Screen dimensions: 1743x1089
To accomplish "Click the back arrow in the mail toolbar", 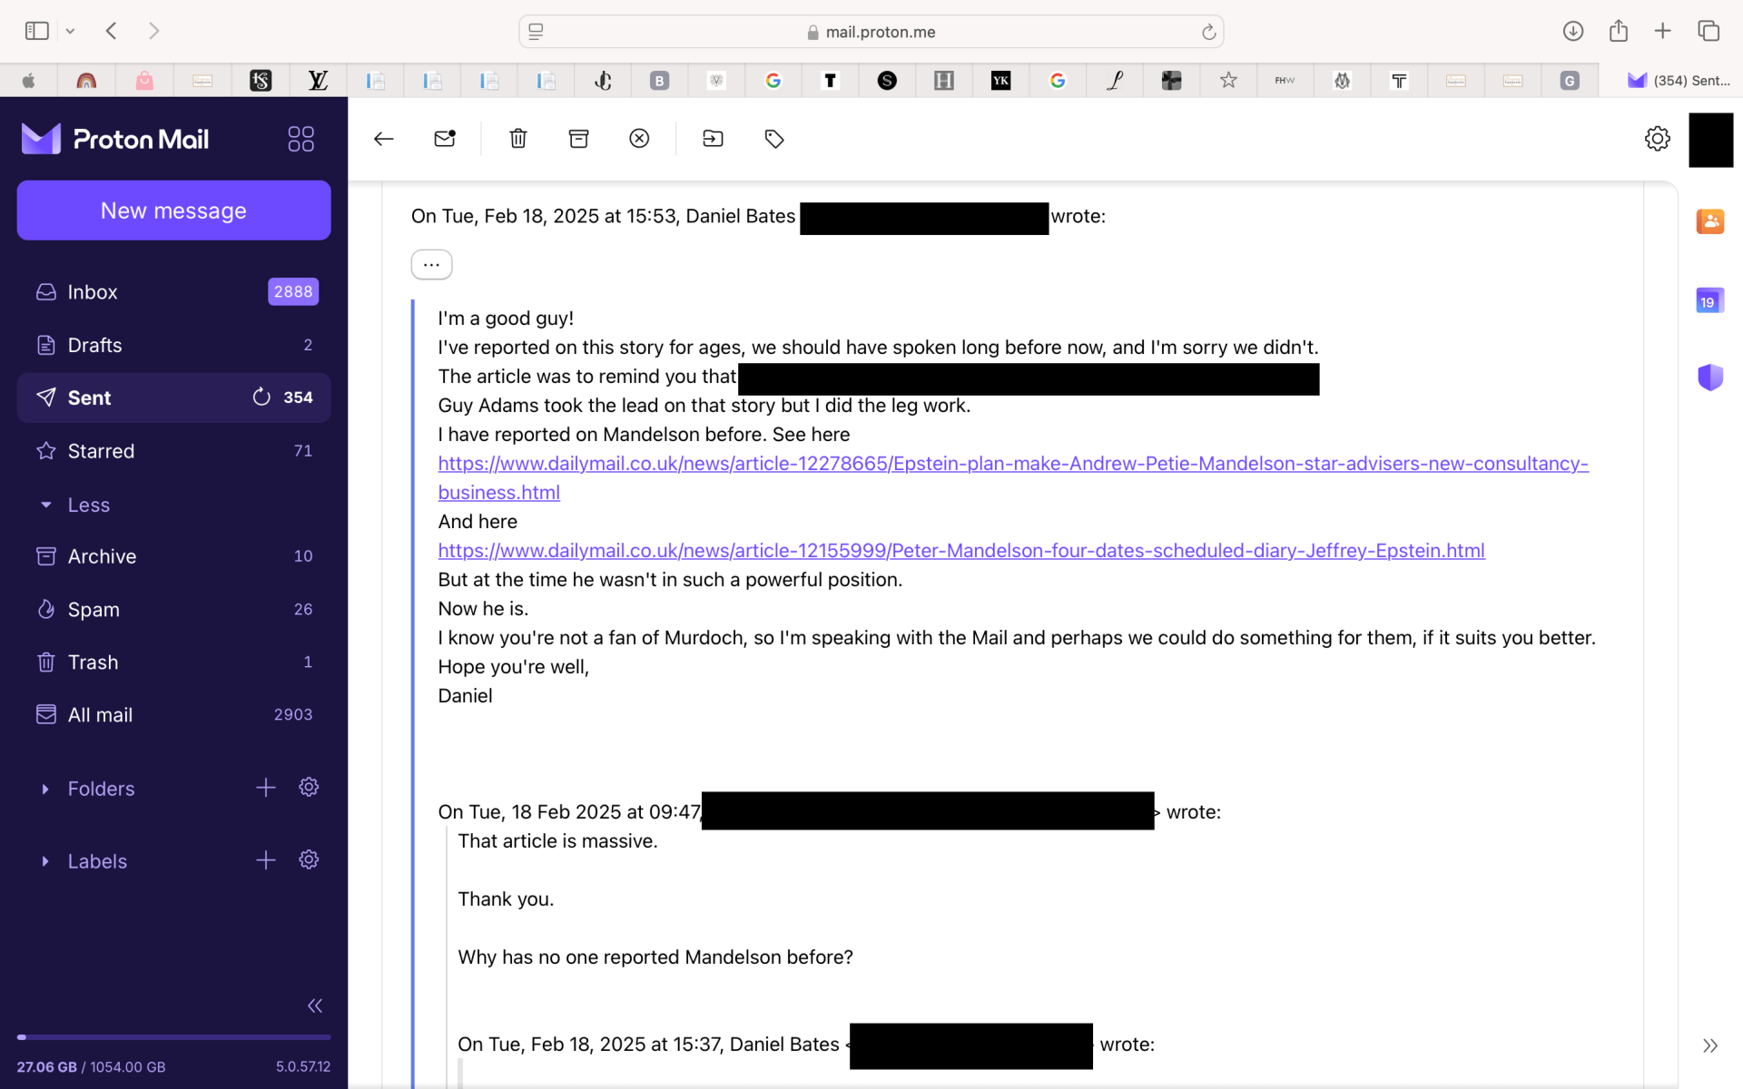I will pyautogui.click(x=383, y=139).
